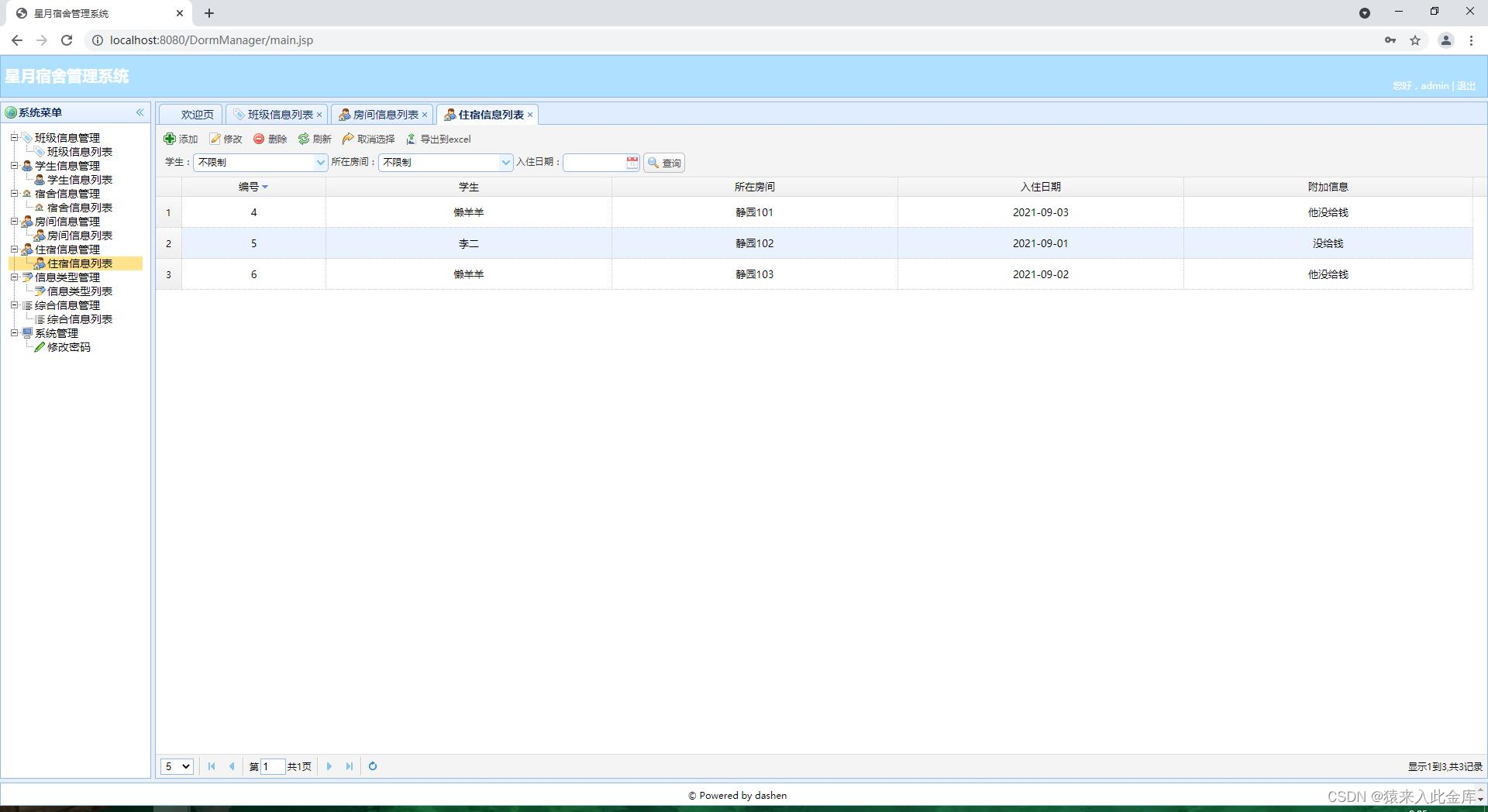Viewport: 1488px width, 812px height.
Task: Open 信息类型列表 in sidebar tree
Action: [79, 291]
